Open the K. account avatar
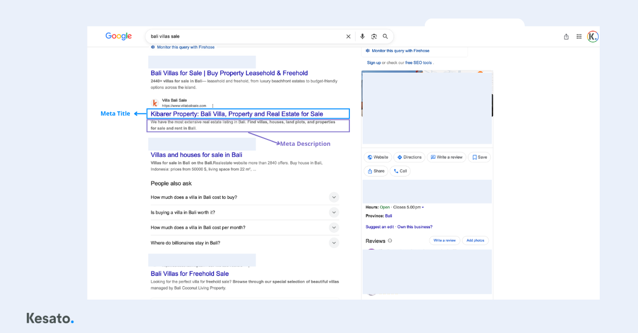638x333 pixels. tap(592, 37)
